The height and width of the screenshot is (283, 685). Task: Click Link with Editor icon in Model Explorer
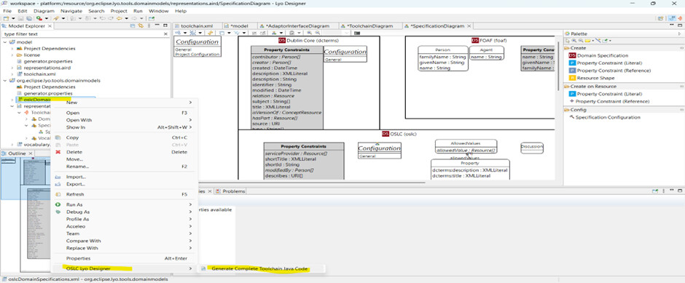click(x=140, y=26)
